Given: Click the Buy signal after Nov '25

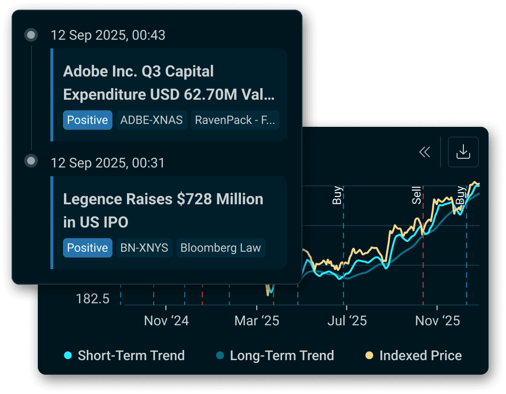Looking at the screenshot, I should click(x=460, y=195).
